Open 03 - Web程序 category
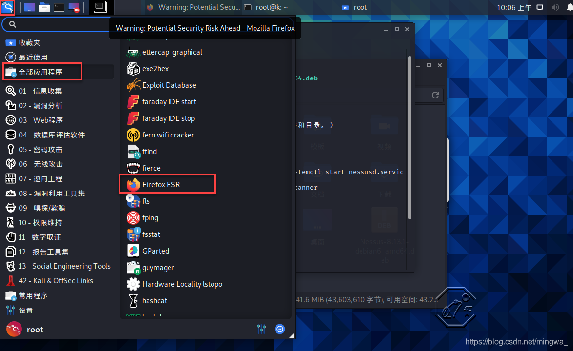This screenshot has width=573, height=351. tap(59, 120)
